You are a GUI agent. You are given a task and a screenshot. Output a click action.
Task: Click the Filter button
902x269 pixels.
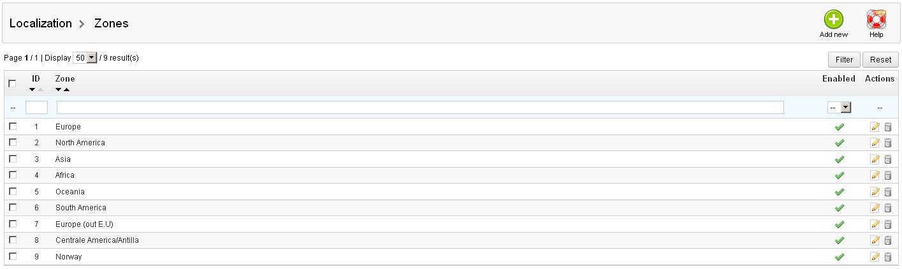pos(844,59)
